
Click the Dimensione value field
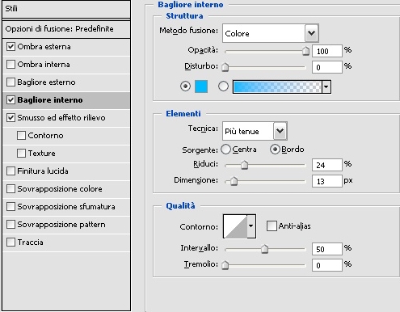coord(327,181)
